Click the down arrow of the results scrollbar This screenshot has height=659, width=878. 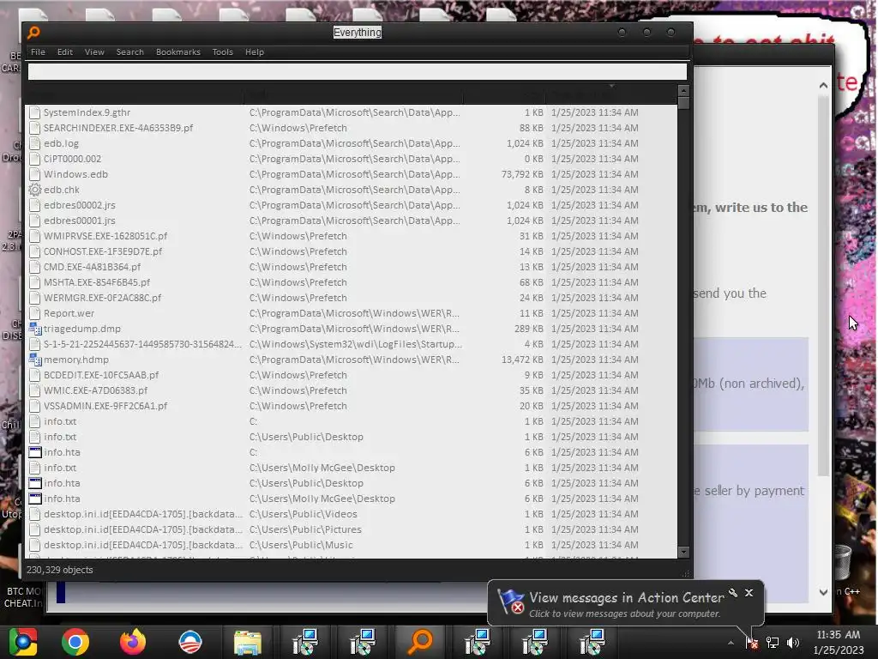[683, 552]
